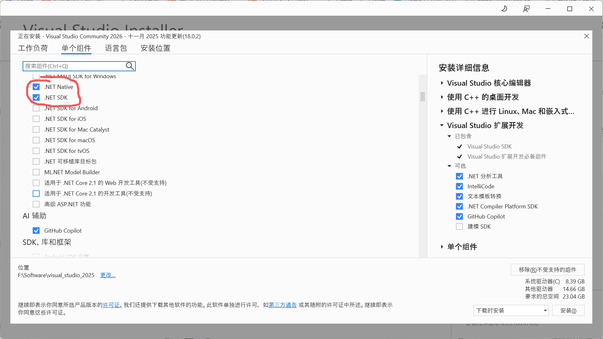Check .NET 可移植库目标包 checkbox
This screenshot has width=603, height=339.
36,162
